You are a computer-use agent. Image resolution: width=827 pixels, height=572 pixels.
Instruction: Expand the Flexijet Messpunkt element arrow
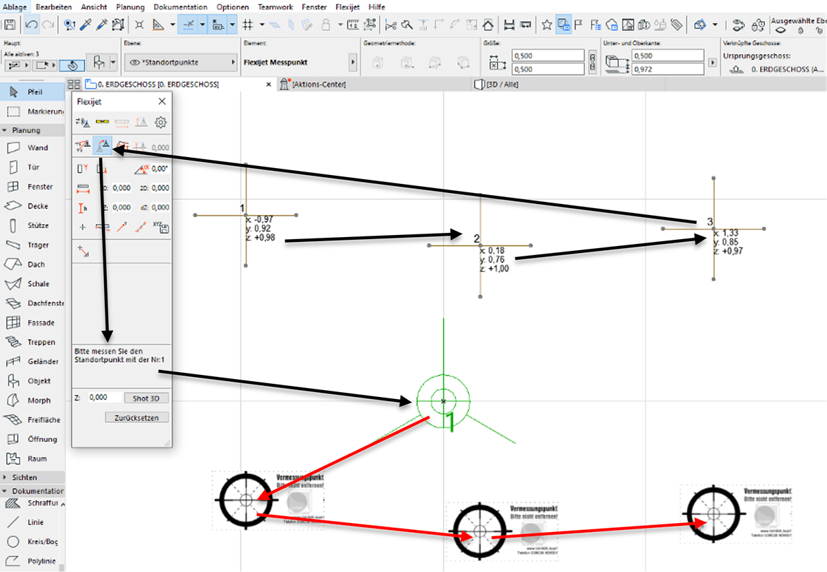[x=354, y=63]
